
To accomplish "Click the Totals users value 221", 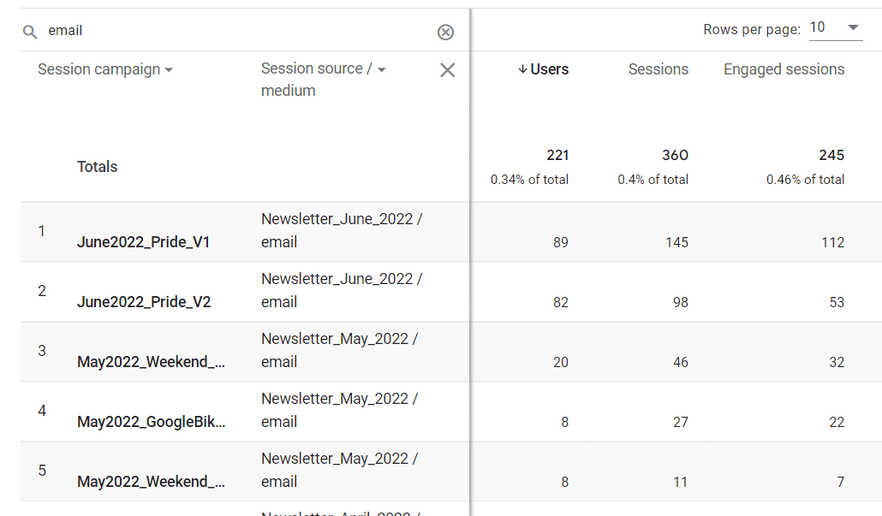I will coord(557,155).
